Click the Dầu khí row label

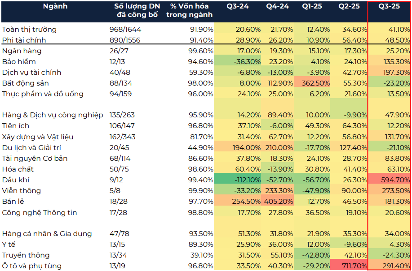(x=16, y=180)
